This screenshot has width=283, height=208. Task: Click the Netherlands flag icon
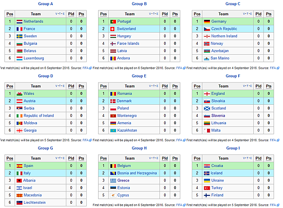coord(19,22)
